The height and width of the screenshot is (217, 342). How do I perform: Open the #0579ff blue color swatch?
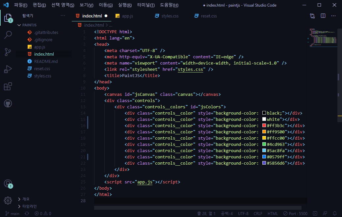[x=264, y=157]
